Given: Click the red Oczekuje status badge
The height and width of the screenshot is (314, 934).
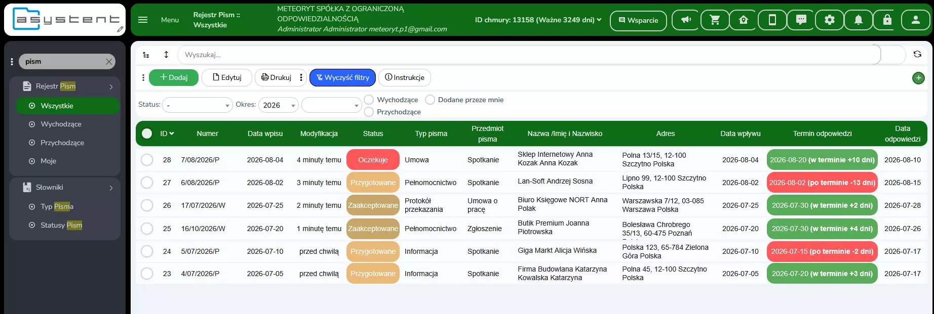Looking at the screenshot, I should (373, 160).
